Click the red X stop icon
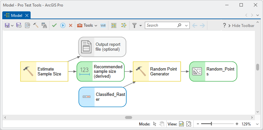The image size is (263, 130). click(x=71, y=25)
